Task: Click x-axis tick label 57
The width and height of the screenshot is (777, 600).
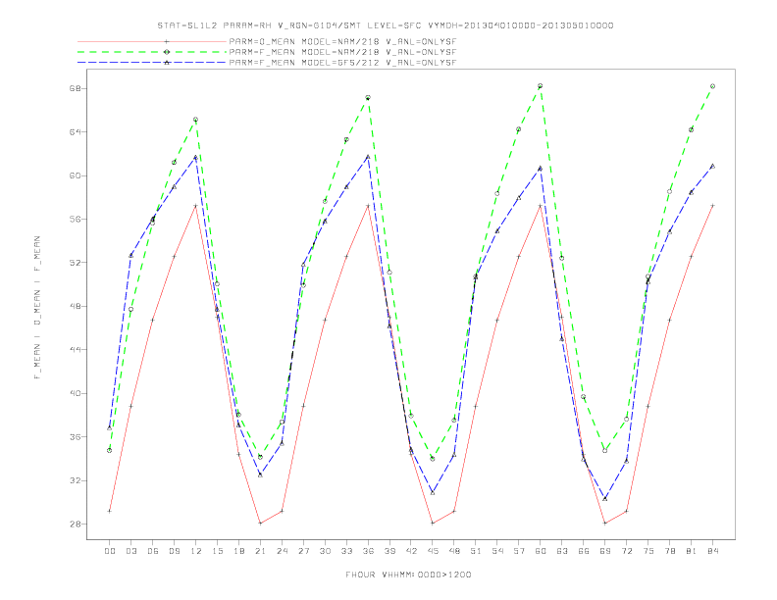Action: pos(519,551)
